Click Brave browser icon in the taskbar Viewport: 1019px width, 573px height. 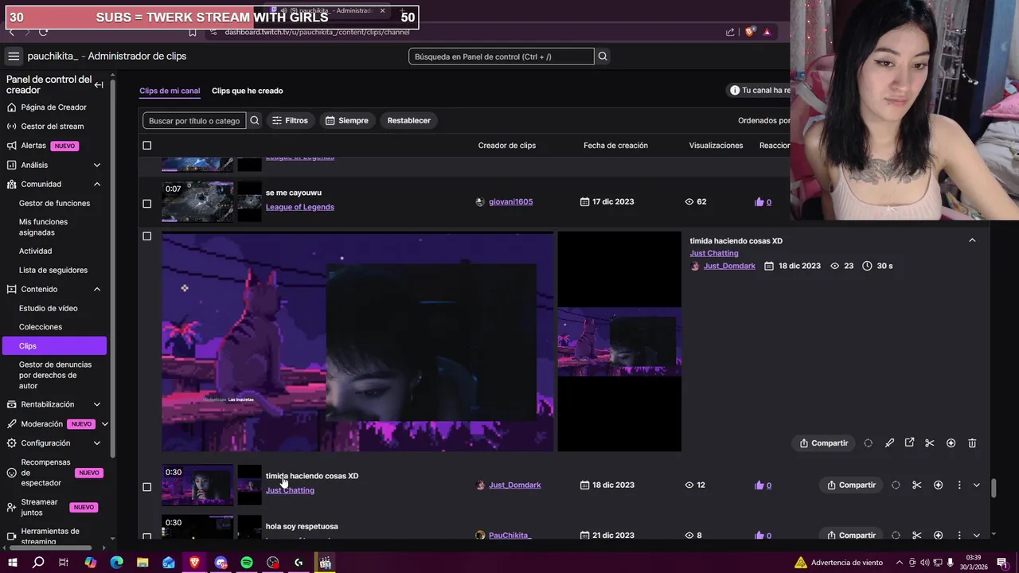point(195,563)
